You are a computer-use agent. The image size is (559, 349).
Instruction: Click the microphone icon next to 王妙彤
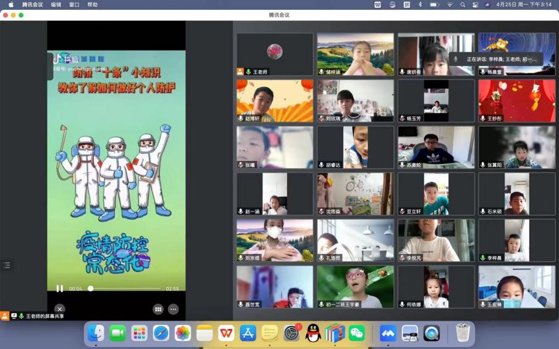(482, 118)
